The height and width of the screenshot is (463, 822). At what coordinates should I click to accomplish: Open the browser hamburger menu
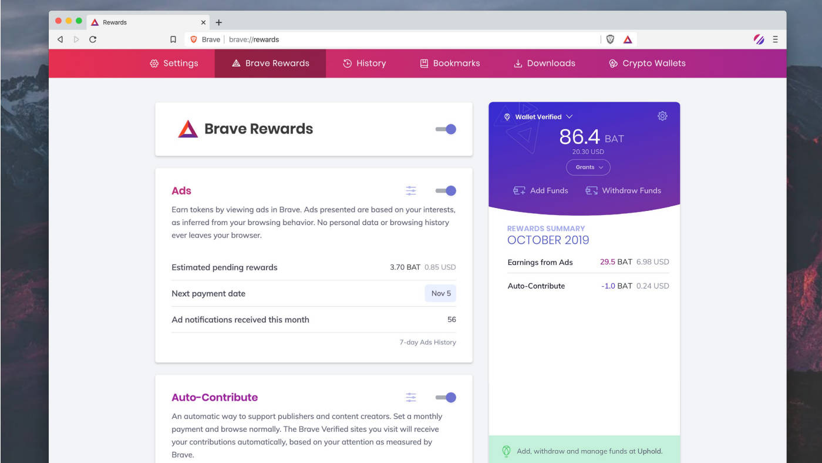(x=775, y=39)
